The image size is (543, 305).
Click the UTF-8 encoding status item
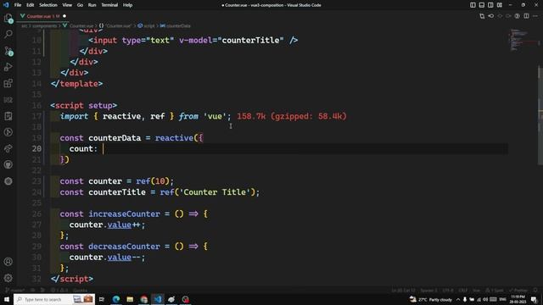pos(448,291)
